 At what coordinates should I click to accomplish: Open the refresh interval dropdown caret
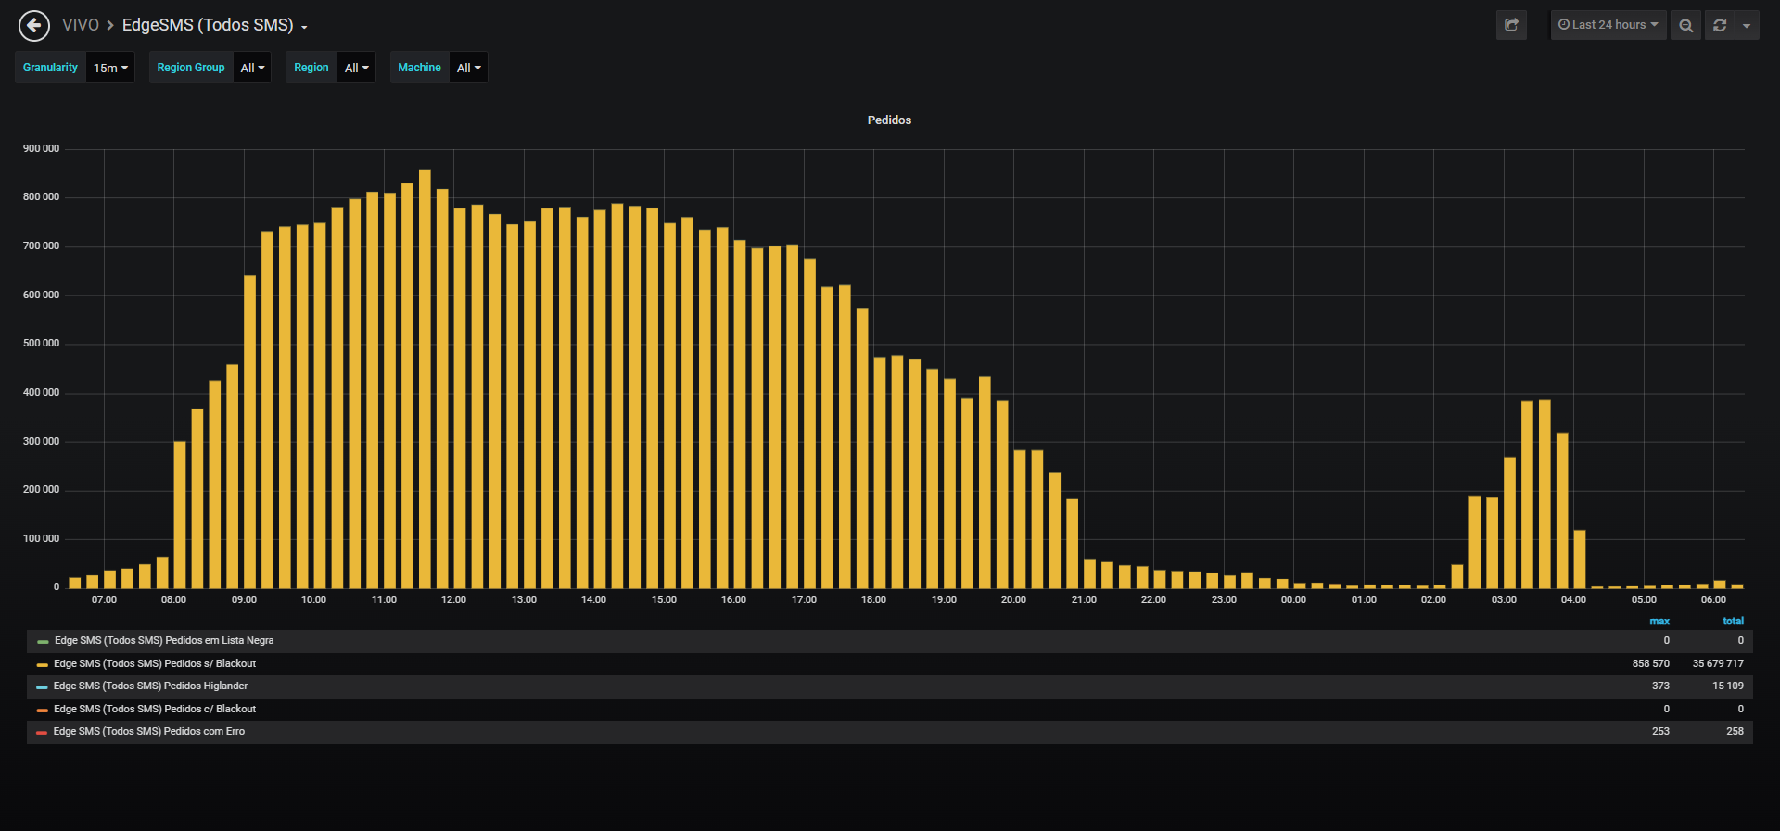(x=1747, y=25)
